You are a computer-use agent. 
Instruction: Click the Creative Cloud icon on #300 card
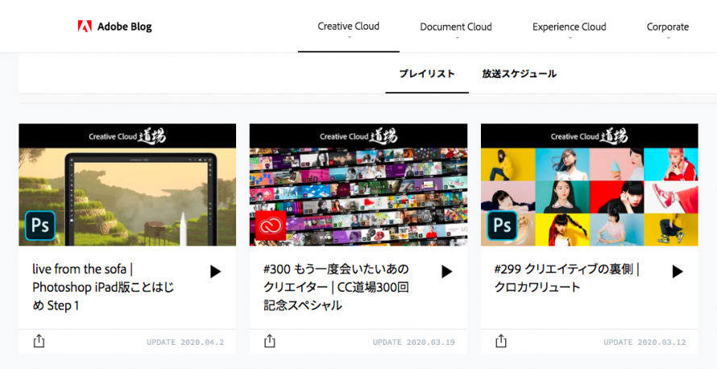click(271, 226)
